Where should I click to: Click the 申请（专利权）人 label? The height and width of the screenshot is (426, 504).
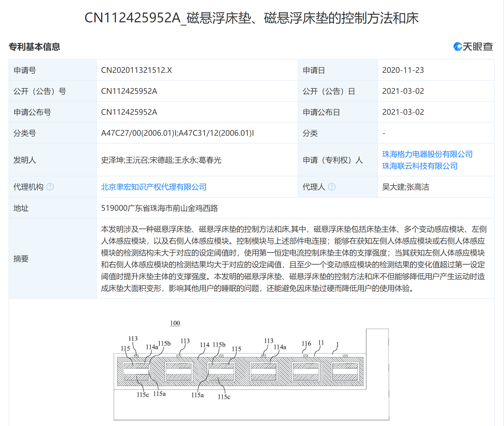tap(333, 160)
